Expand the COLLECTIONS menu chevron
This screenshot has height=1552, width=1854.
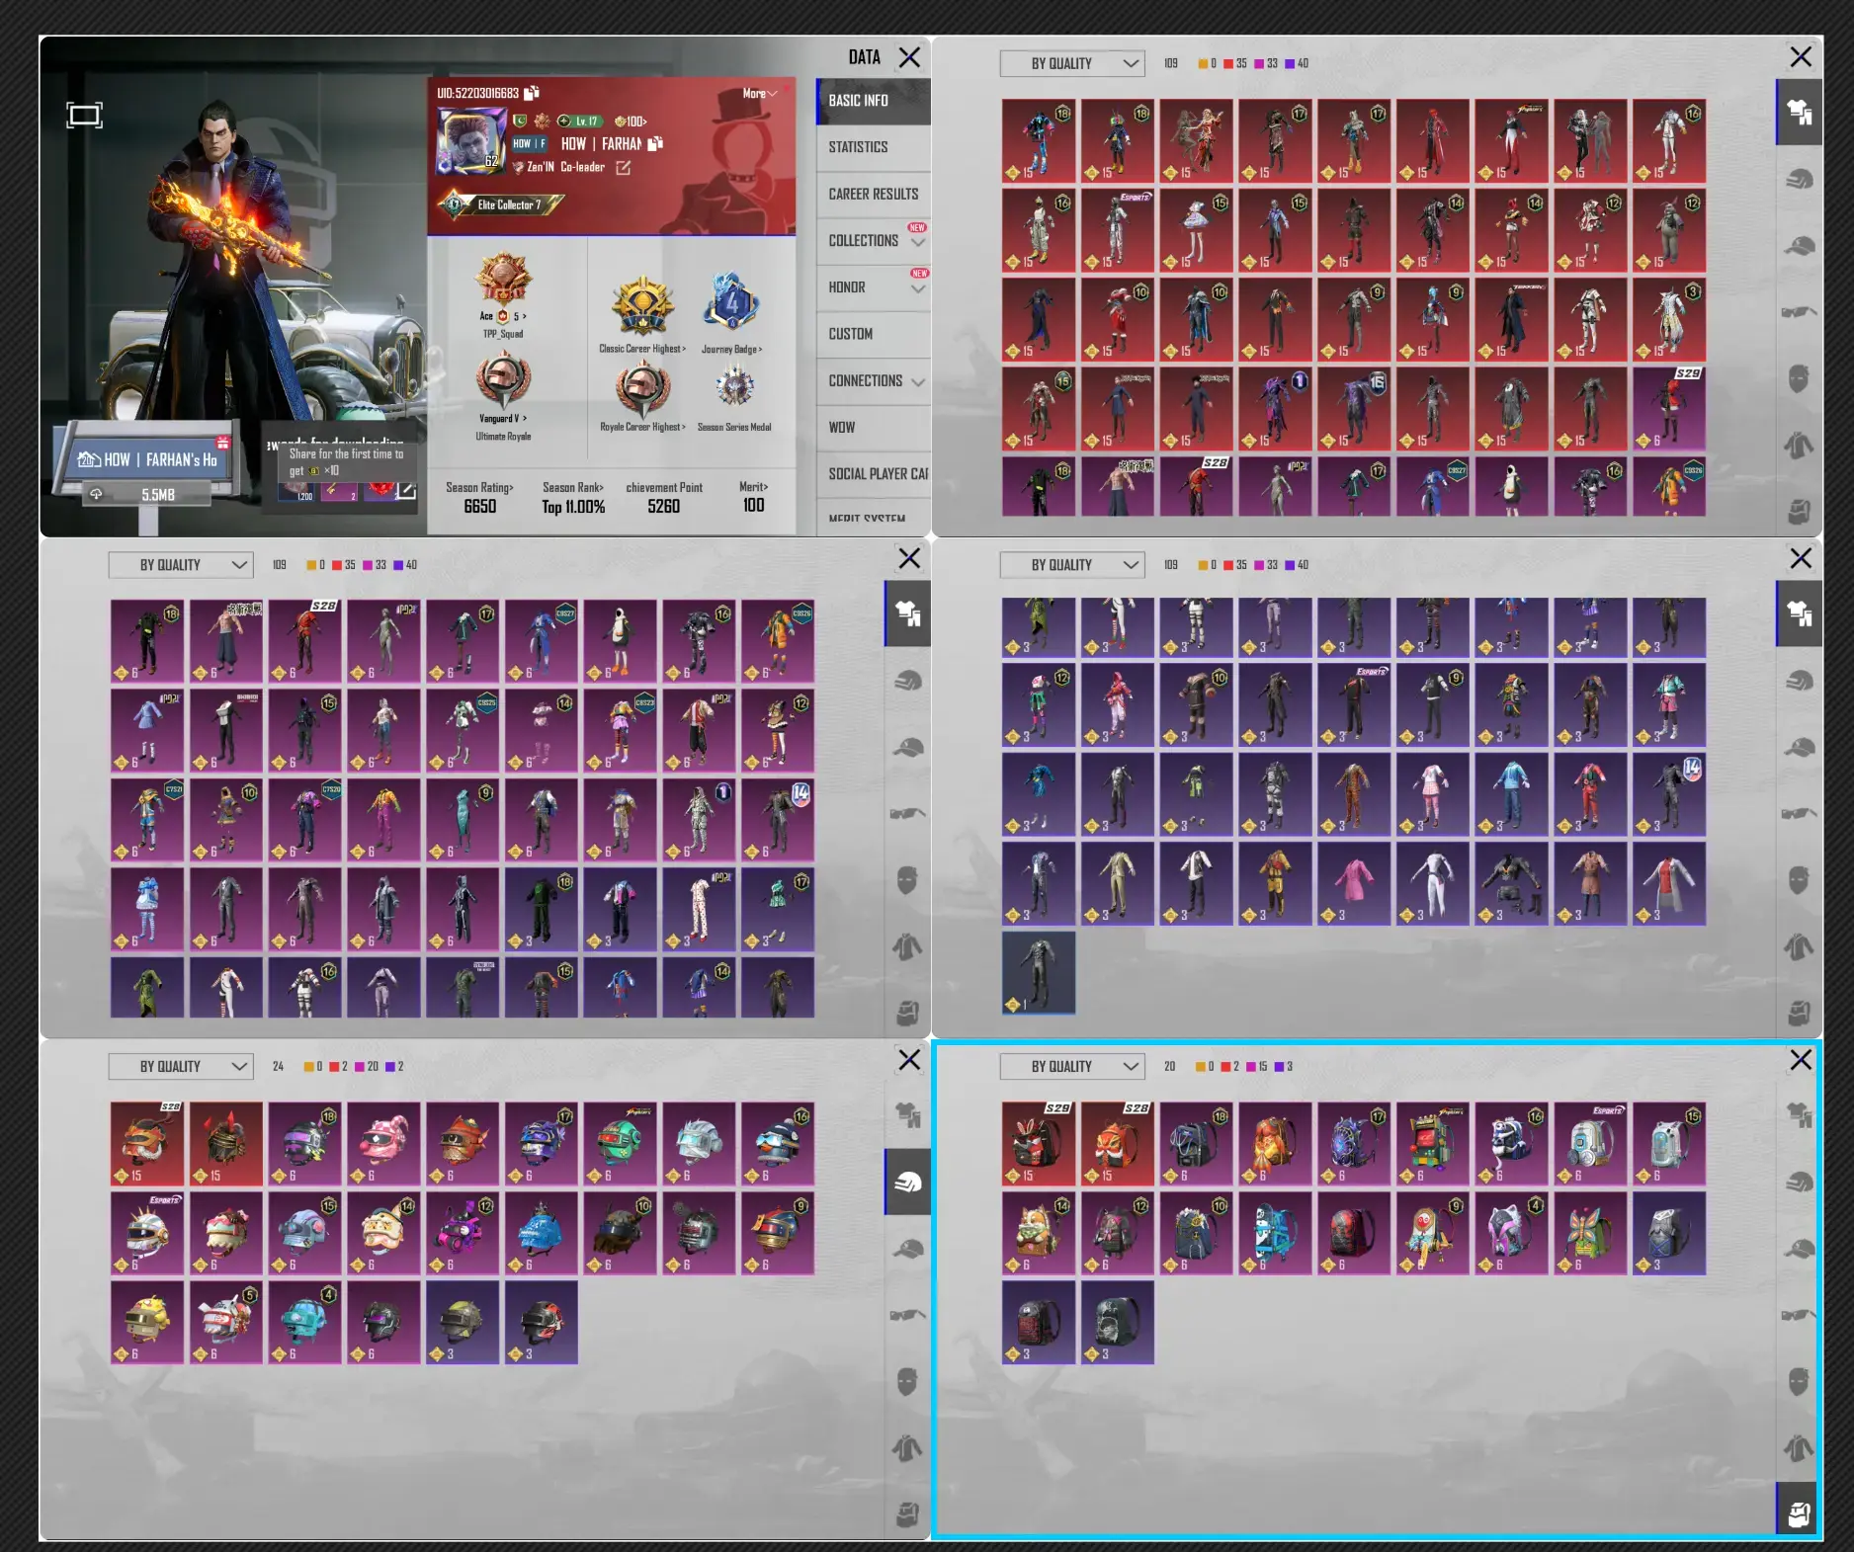[918, 241]
